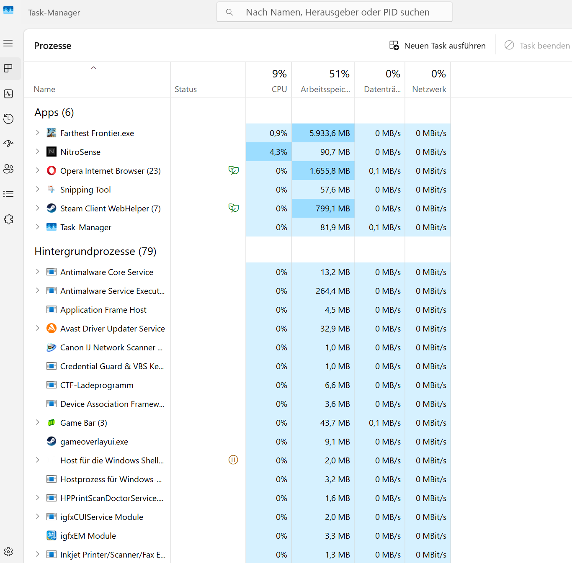
Task: Expand igfxCUIService Module group
Action: [x=38, y=517]
